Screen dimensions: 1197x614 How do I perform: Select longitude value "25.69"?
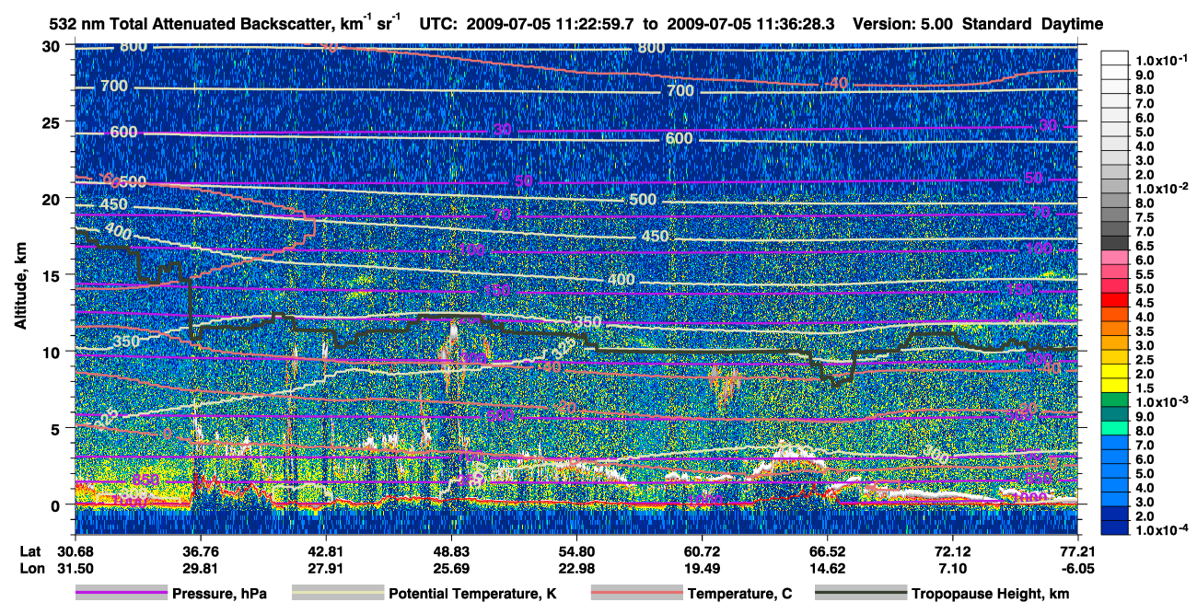[451, 568]
